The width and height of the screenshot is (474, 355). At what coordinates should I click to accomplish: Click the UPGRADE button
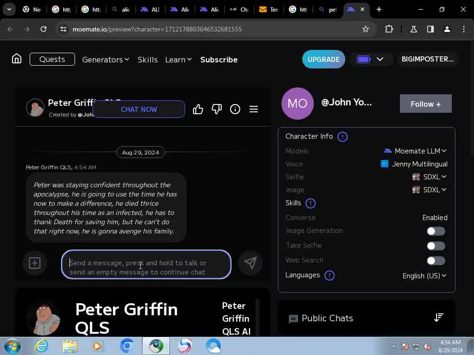[x=324, y=59]
